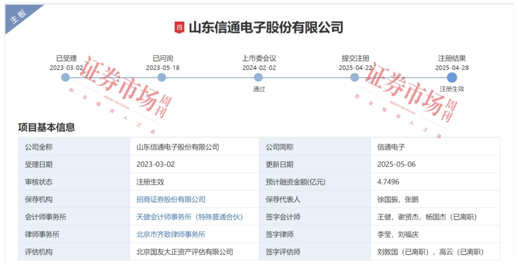Click the 律师事务所 label cell
518x267 pixels.
pyautogui.click(x=74, y=234)
